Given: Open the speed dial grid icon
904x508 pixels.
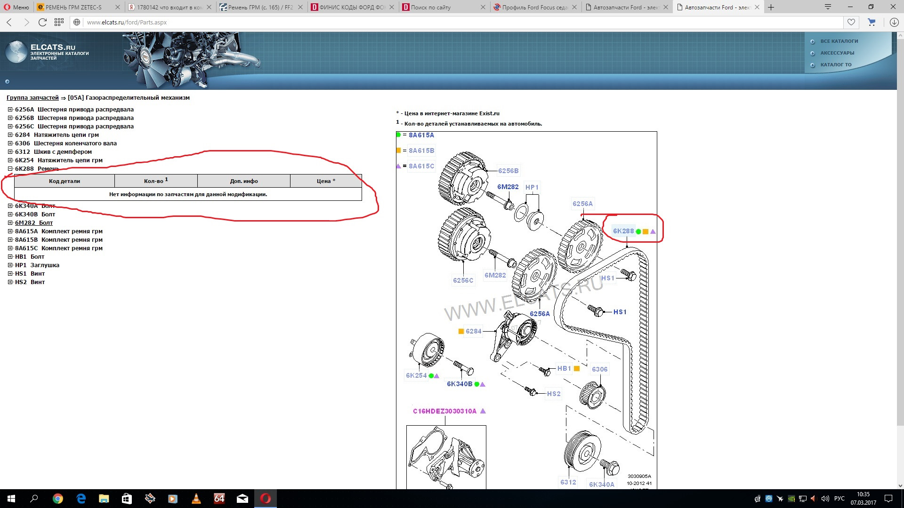Looking at the screenshot, I should pyautogui.click(x=59, y=22).
